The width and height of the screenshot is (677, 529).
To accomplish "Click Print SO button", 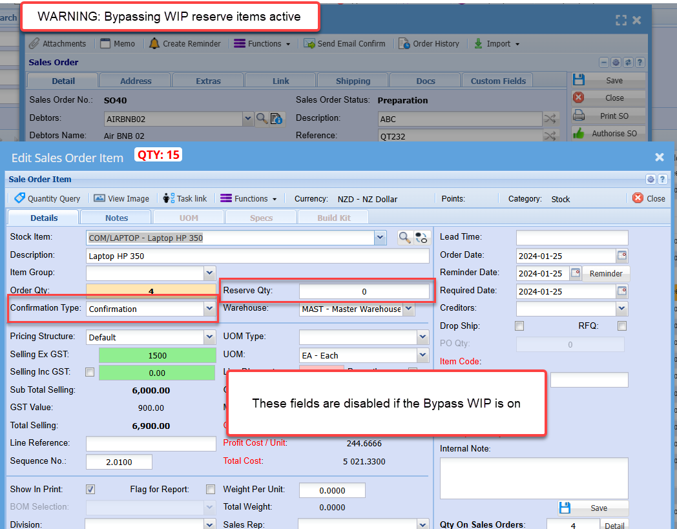I will click(609, 116).
